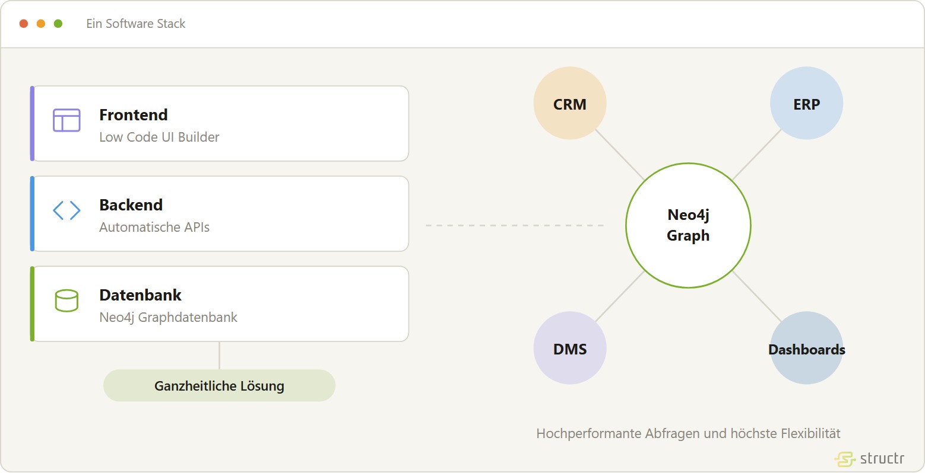Select the Dashboards node circle
925x473 pixels.
[x=806, y=348]
